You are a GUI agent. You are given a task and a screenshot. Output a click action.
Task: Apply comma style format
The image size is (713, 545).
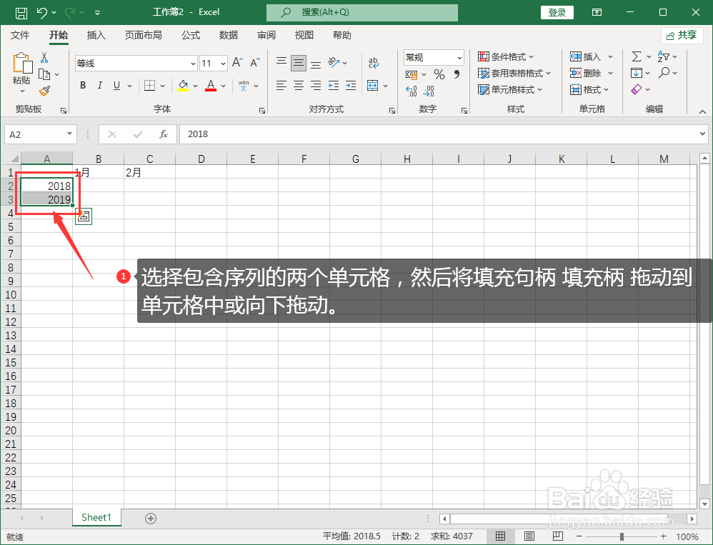(x=457, y=74)
